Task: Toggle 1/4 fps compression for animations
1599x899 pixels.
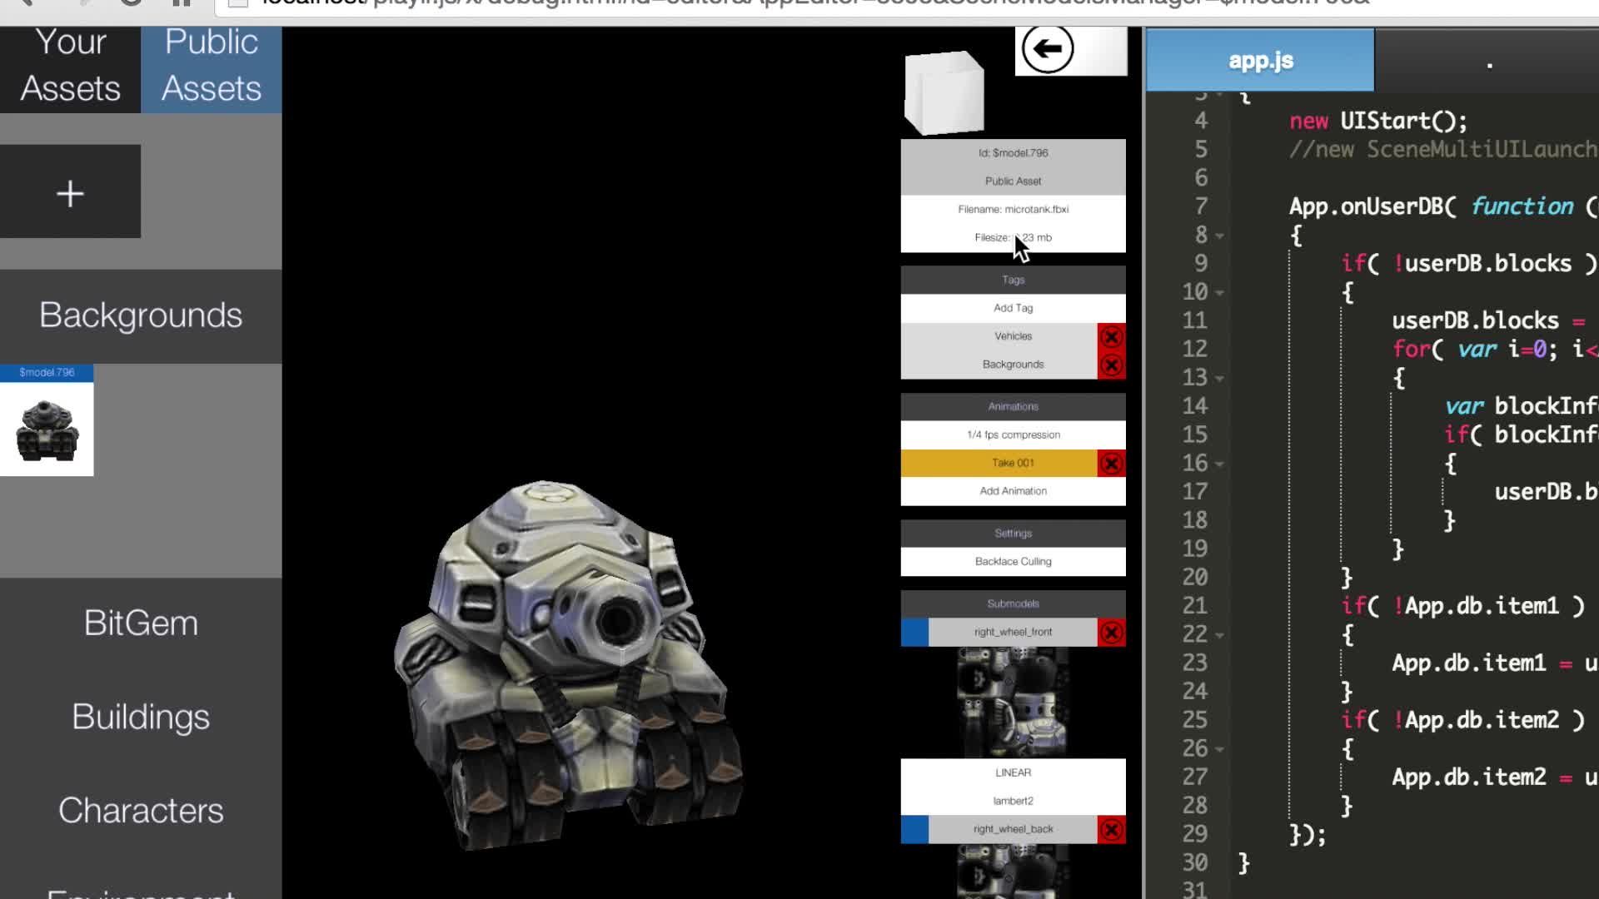Action: (1013, 434)
